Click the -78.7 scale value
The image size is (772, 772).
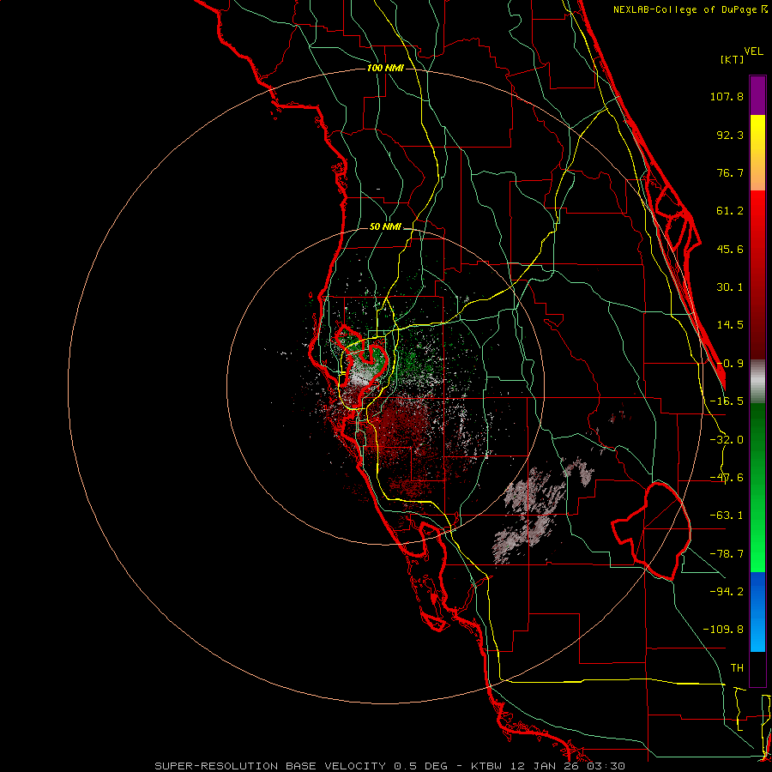(727, 554)
